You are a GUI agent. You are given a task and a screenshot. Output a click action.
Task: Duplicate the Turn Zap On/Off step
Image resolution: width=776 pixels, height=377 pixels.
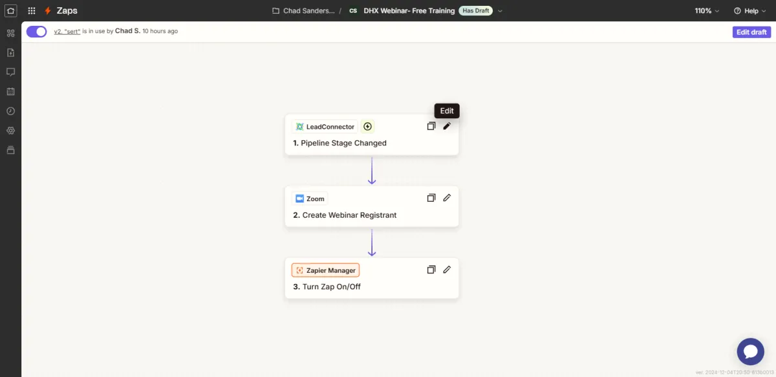pyautogui.click(x=431, y=270)
